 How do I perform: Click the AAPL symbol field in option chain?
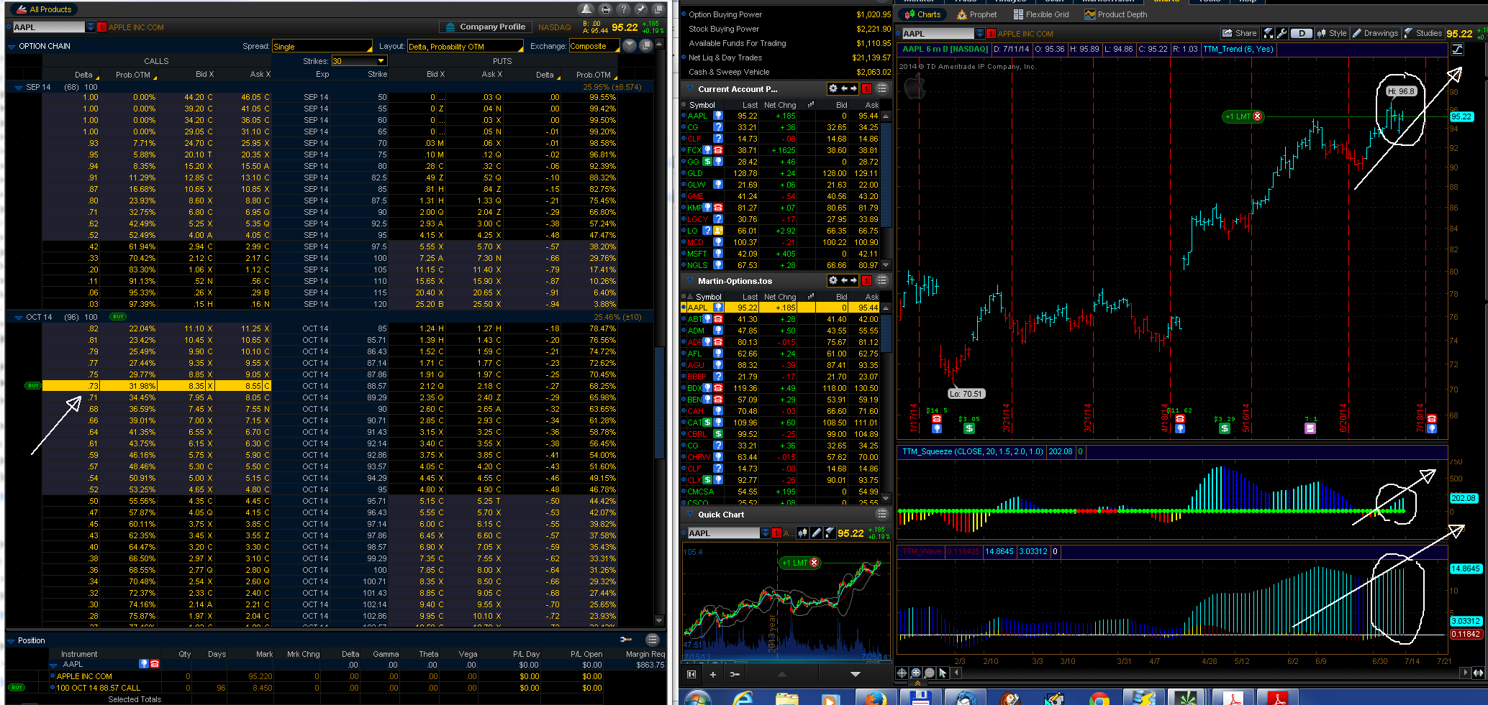[49, 27]
